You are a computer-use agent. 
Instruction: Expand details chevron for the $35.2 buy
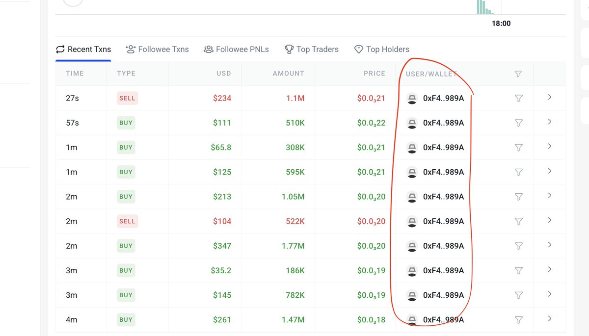[549, 269]
